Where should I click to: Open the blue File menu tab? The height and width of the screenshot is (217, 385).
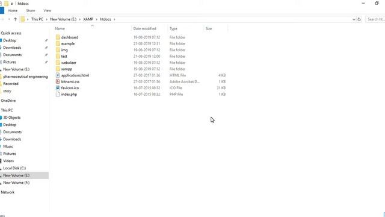click(2, 11)
